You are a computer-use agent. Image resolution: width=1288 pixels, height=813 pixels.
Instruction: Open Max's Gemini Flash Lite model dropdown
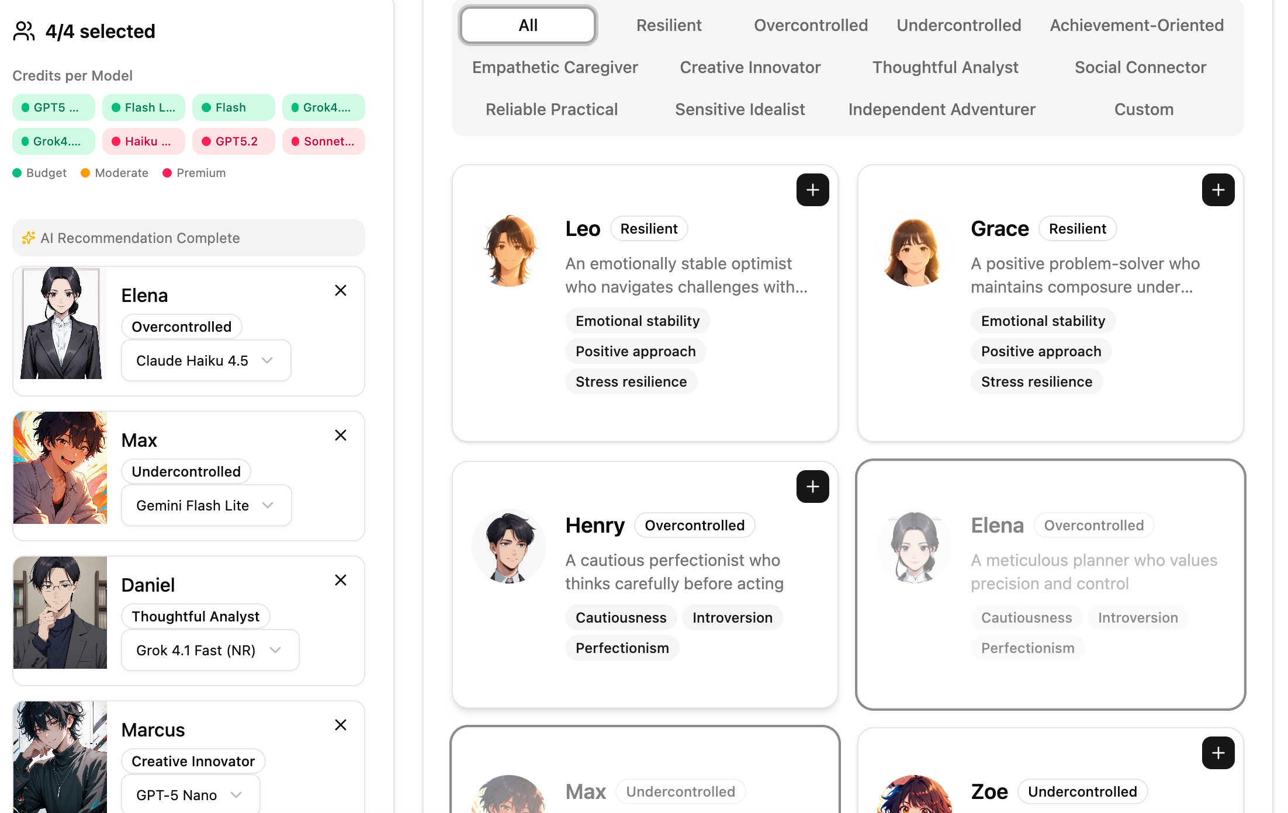[206, 505]
